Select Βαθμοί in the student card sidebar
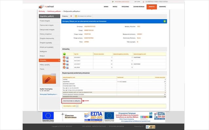Screen dimensions: 209x130 [42, 56]
